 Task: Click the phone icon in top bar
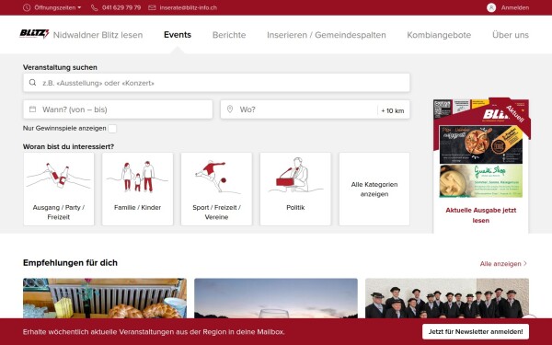(95, 7)
